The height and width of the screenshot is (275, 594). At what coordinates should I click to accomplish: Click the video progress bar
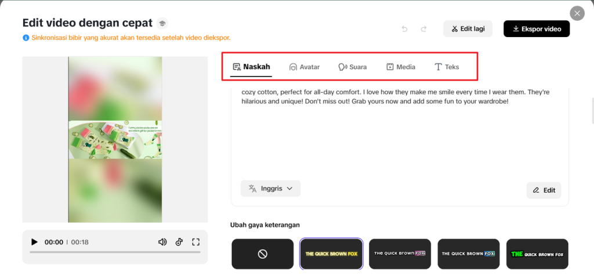coord(115,252)
